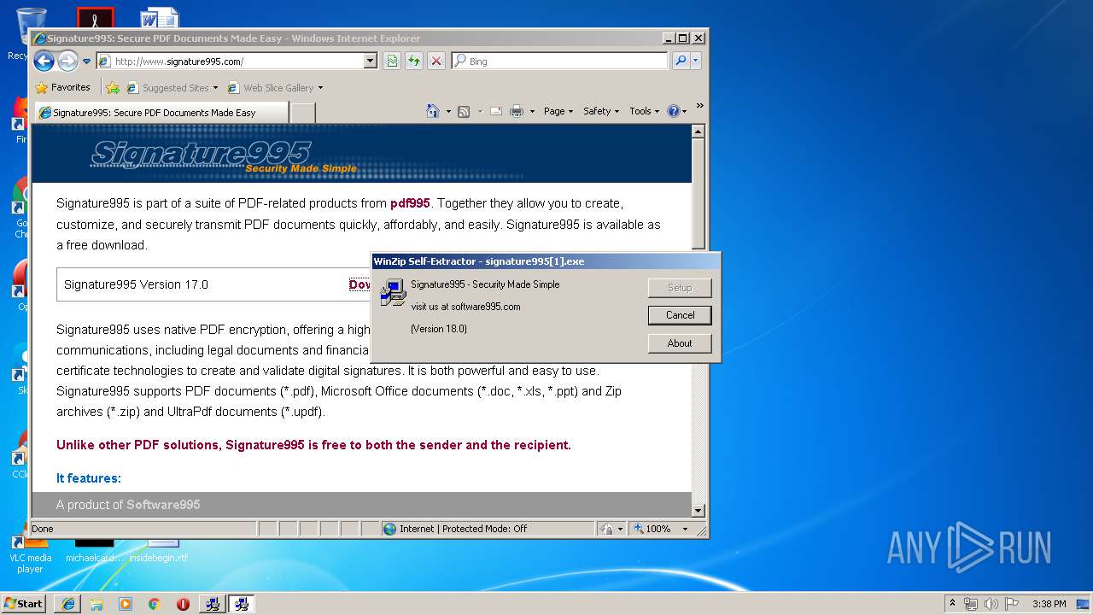Toggle Compatibility View icon
This screenshot has width=1093, height=615.
pos(392,61)
